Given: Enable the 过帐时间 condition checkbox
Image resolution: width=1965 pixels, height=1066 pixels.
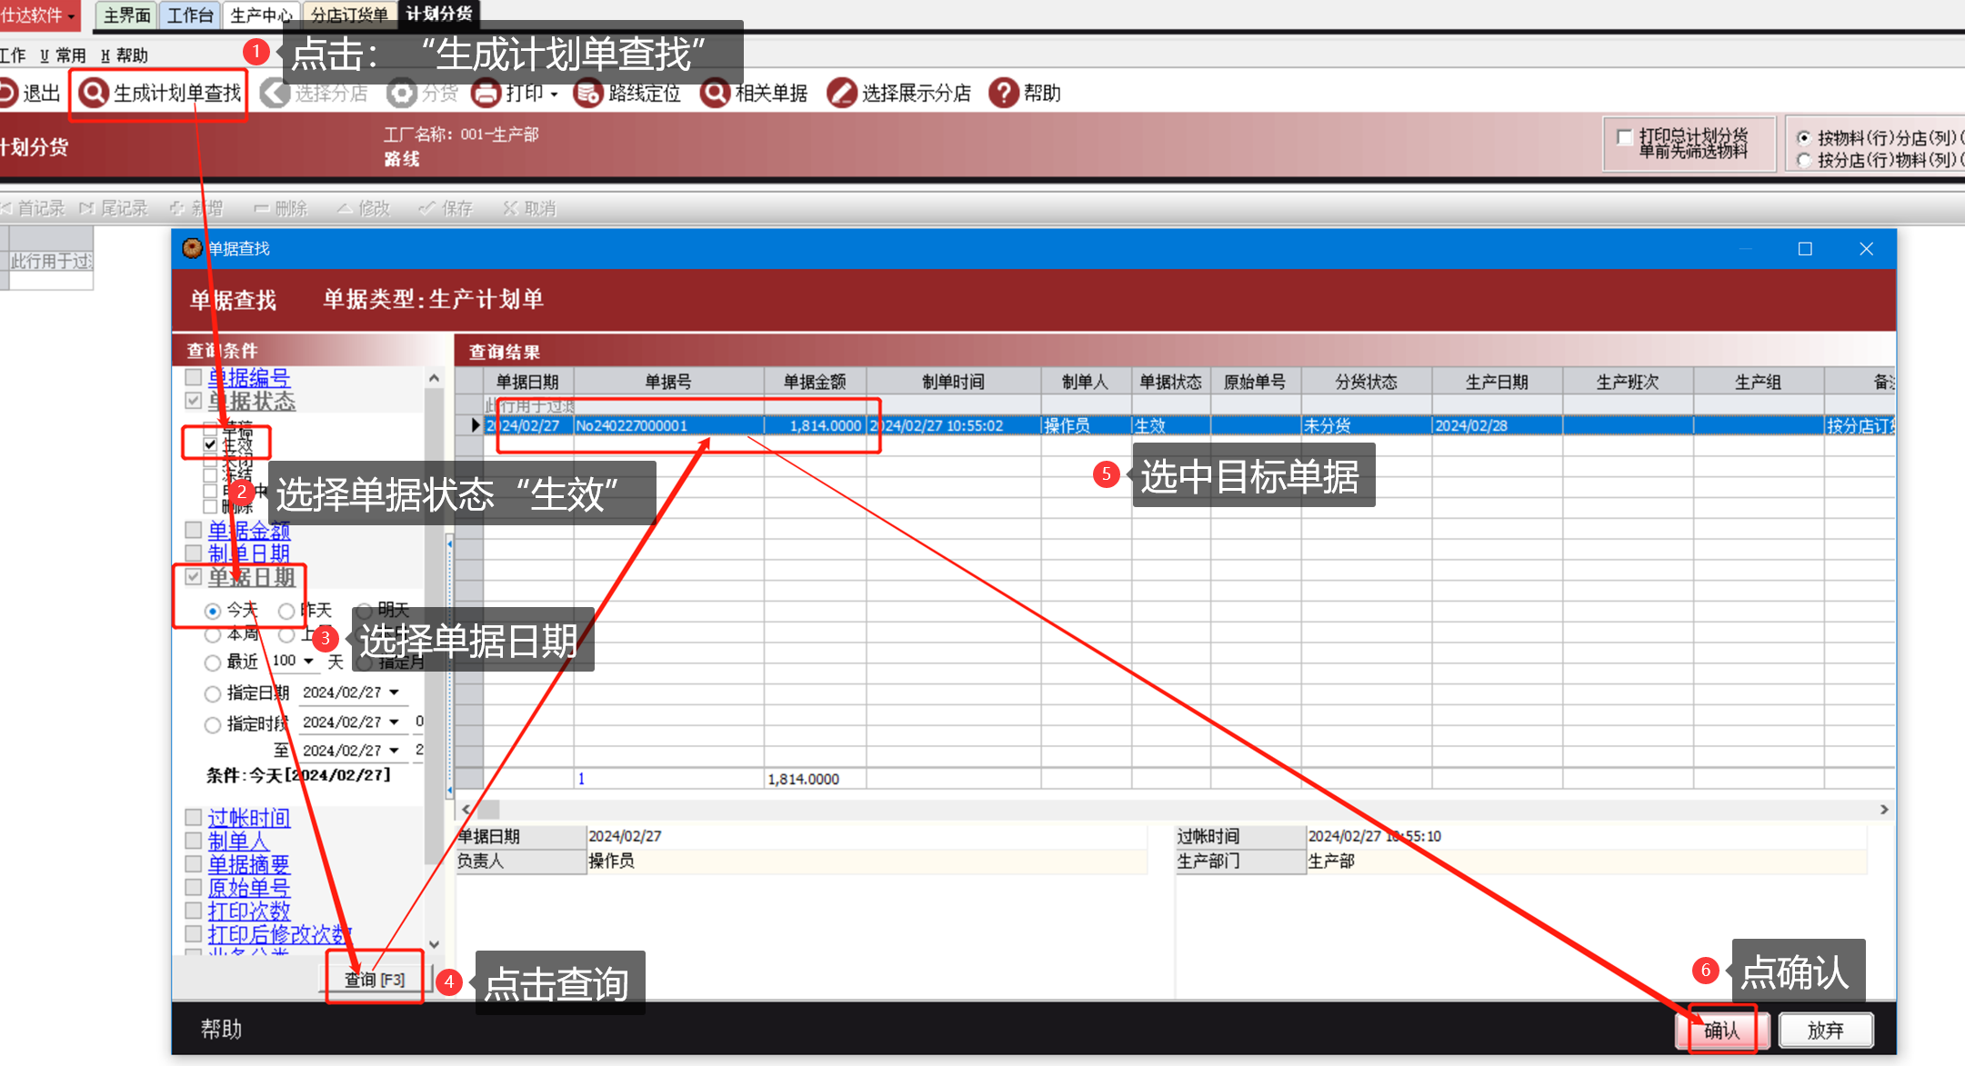Looking at the screenshot, I should pos(193,817).
